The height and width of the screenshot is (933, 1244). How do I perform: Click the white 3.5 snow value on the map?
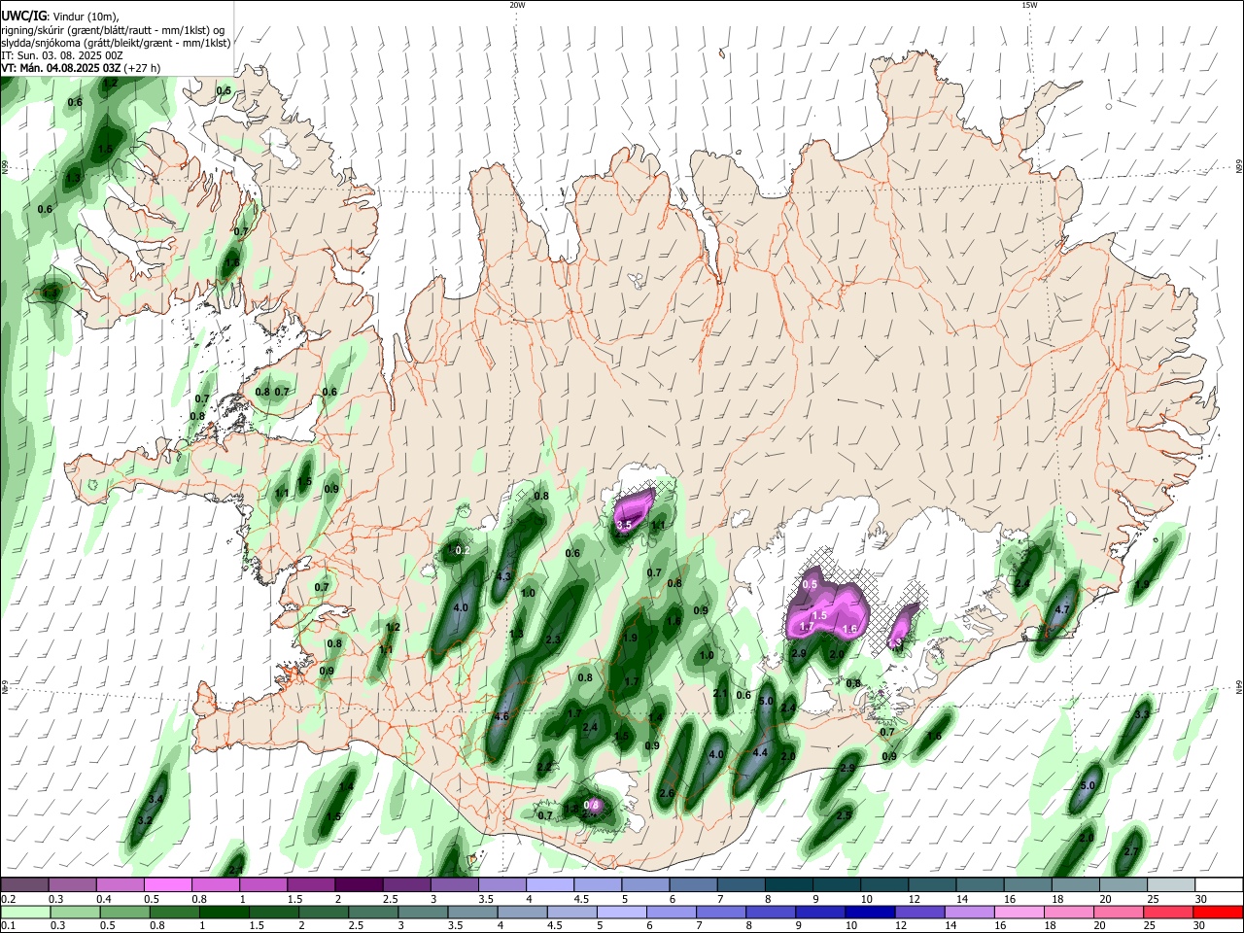tap(625, 525)
